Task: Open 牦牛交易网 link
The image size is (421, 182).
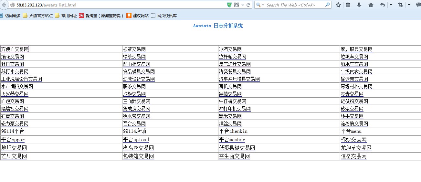Action: pyautogui.click(x=352, y=116)
